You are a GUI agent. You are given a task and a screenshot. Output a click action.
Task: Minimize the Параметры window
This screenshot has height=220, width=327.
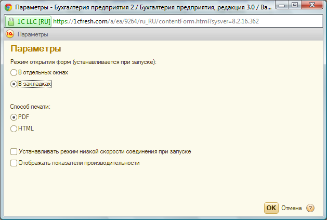282,5
